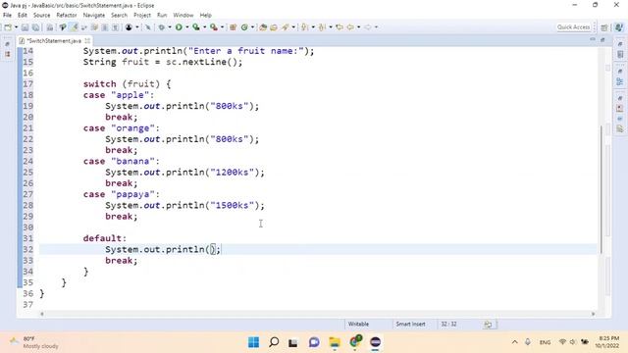Open the Coverage dropdown arrow

click(x=204, y=27)
